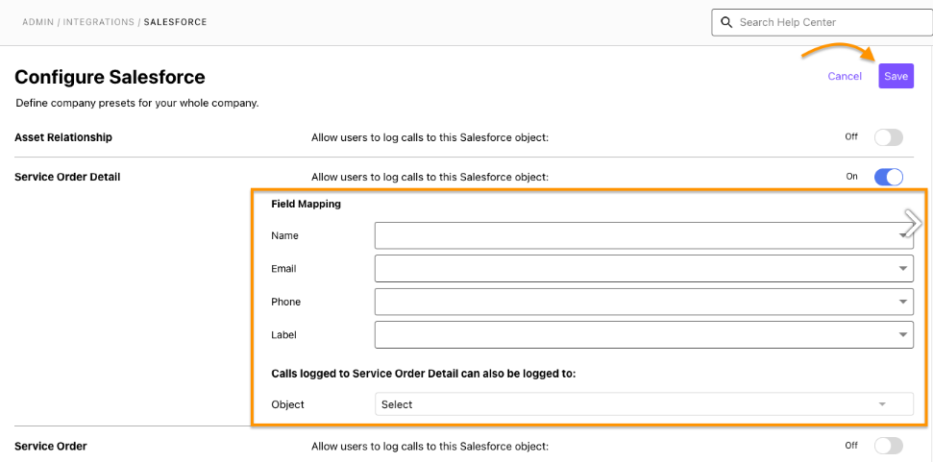Open the Name field mapping dropdown
933x462 pixels.
(644, 235)
